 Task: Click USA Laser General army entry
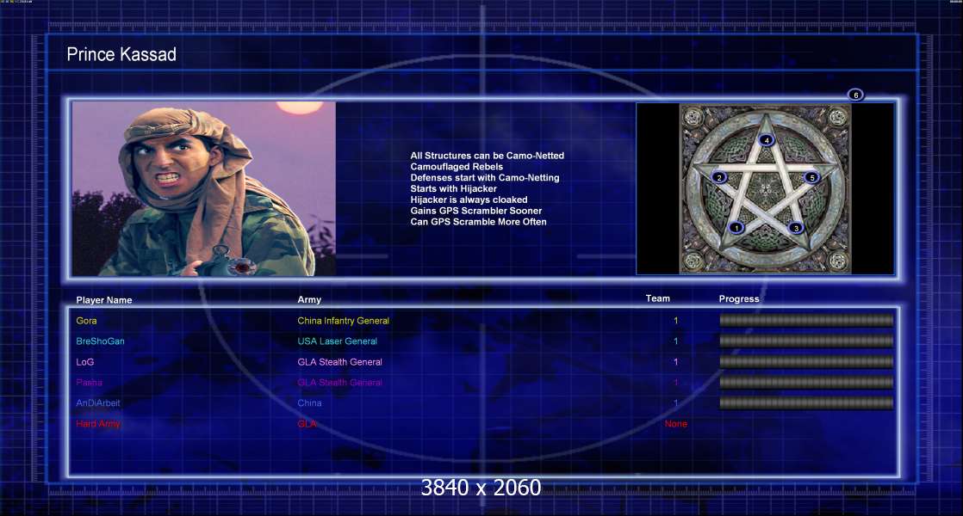[337, 341]
